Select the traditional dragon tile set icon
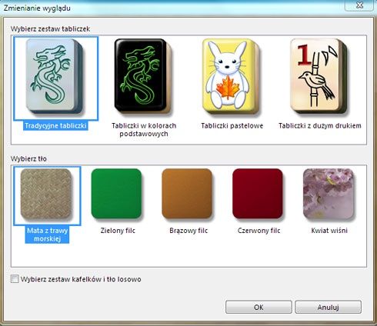 point(55,76)
